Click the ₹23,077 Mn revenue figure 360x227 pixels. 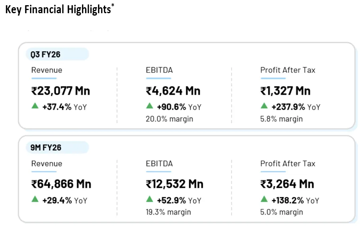[x=61, y=91]
